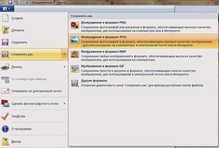Screen dimensions: 219x148
Task: Expand the Сохранить как submenu arrow
Action: (x=65, y=54)
